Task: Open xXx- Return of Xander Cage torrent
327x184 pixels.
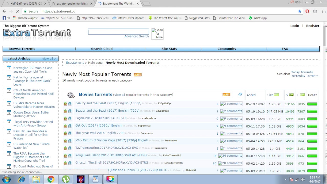Action: pos(112,140)
